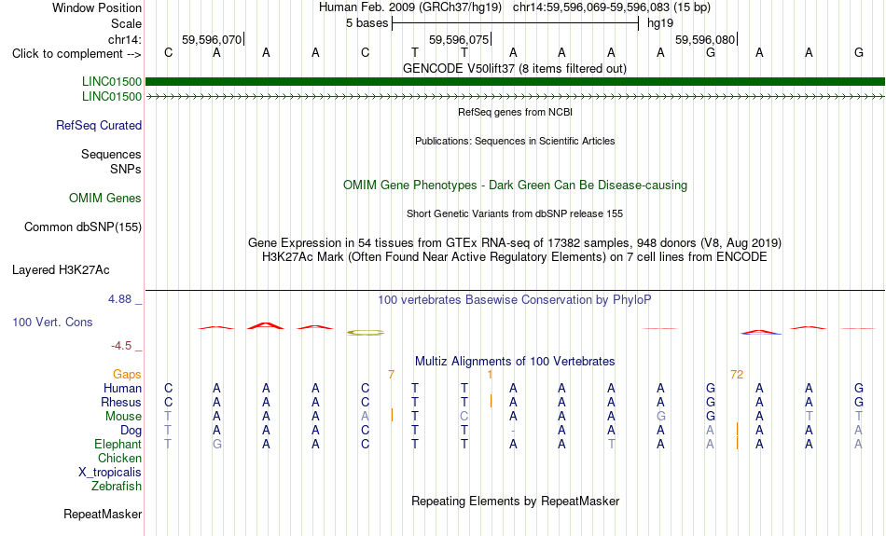This screenshot has width=886, height=536.
Task: Click the 5 bases scale bar
Action: click(515, 23)
